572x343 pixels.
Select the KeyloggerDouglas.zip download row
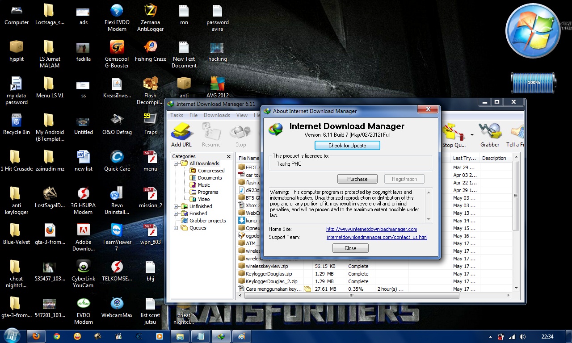coord(374,274)
